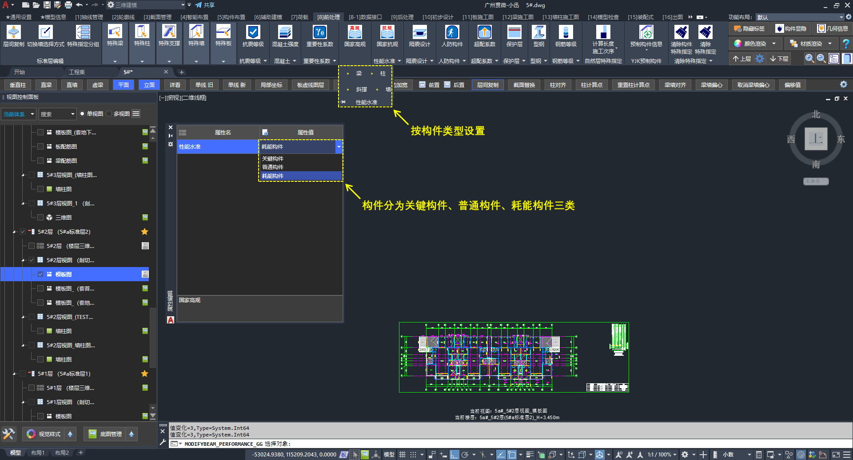Click the 切换墙选择方式 tool icon
The width and height of the screenshot is (853, 460).
point(46,32)
